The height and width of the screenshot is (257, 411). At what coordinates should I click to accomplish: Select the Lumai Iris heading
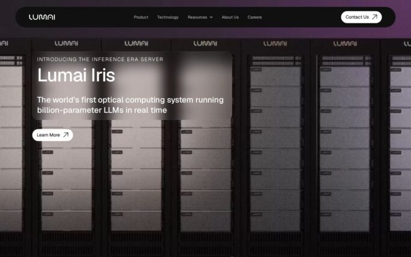[x=76, y=75]
